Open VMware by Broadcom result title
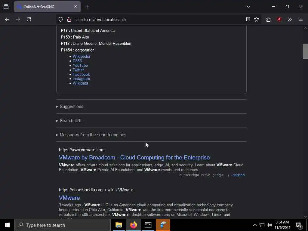Screen dimensions: 308x231 pos(134,158)
